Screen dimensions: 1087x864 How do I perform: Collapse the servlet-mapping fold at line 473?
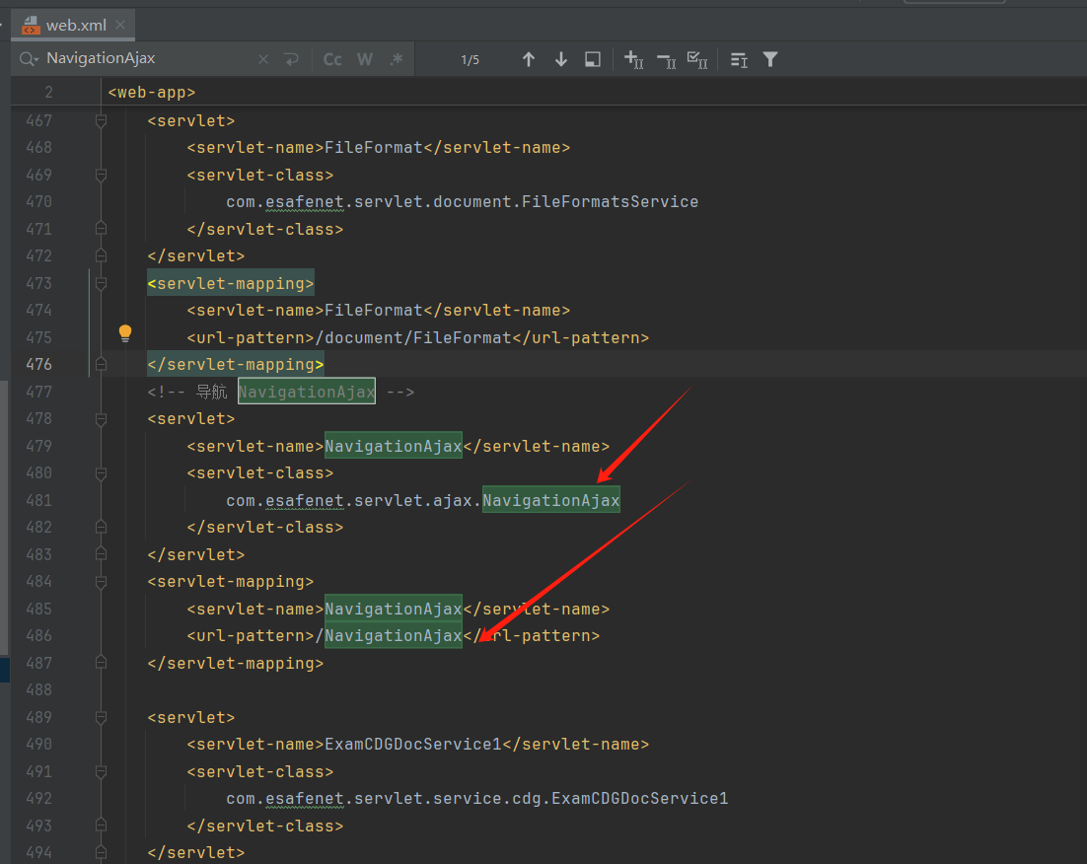[101, 283]
